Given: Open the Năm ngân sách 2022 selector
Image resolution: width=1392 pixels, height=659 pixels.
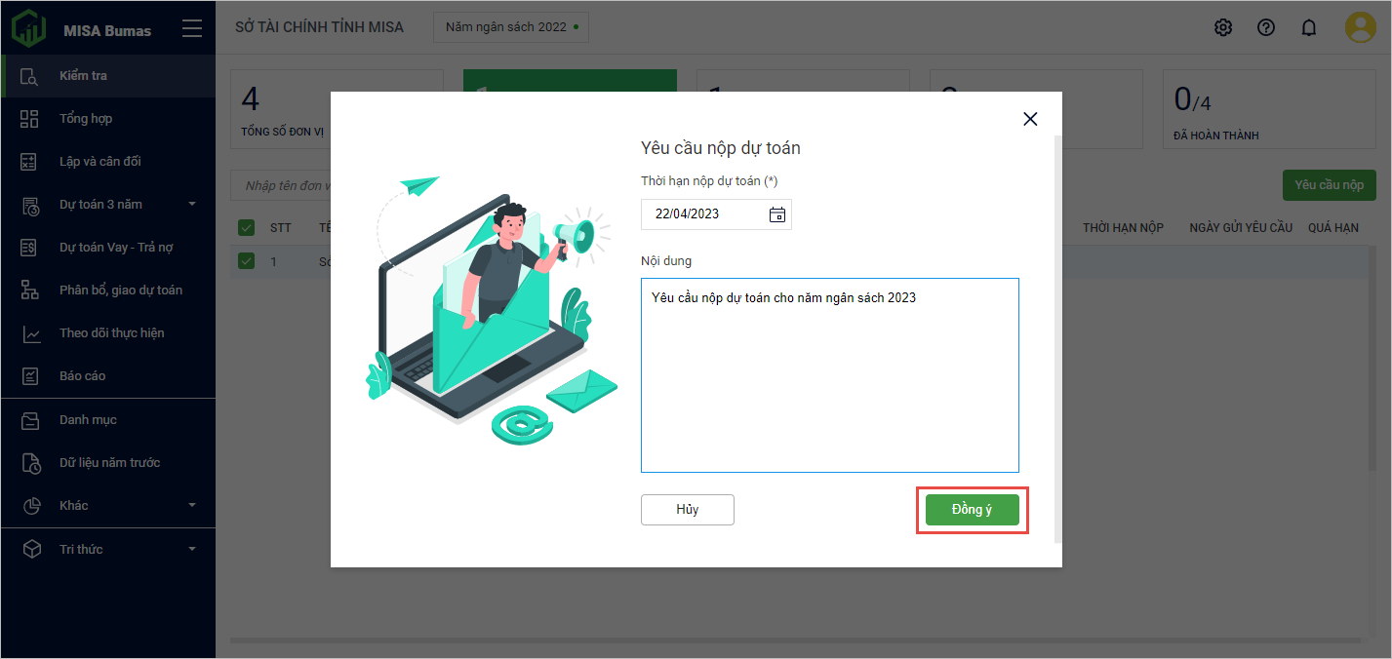Looking at the screenshot, I should (x=511, y=27).
